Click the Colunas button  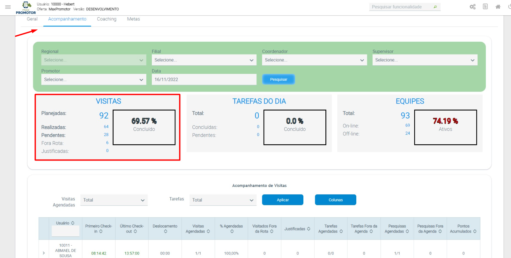[335, 200]
